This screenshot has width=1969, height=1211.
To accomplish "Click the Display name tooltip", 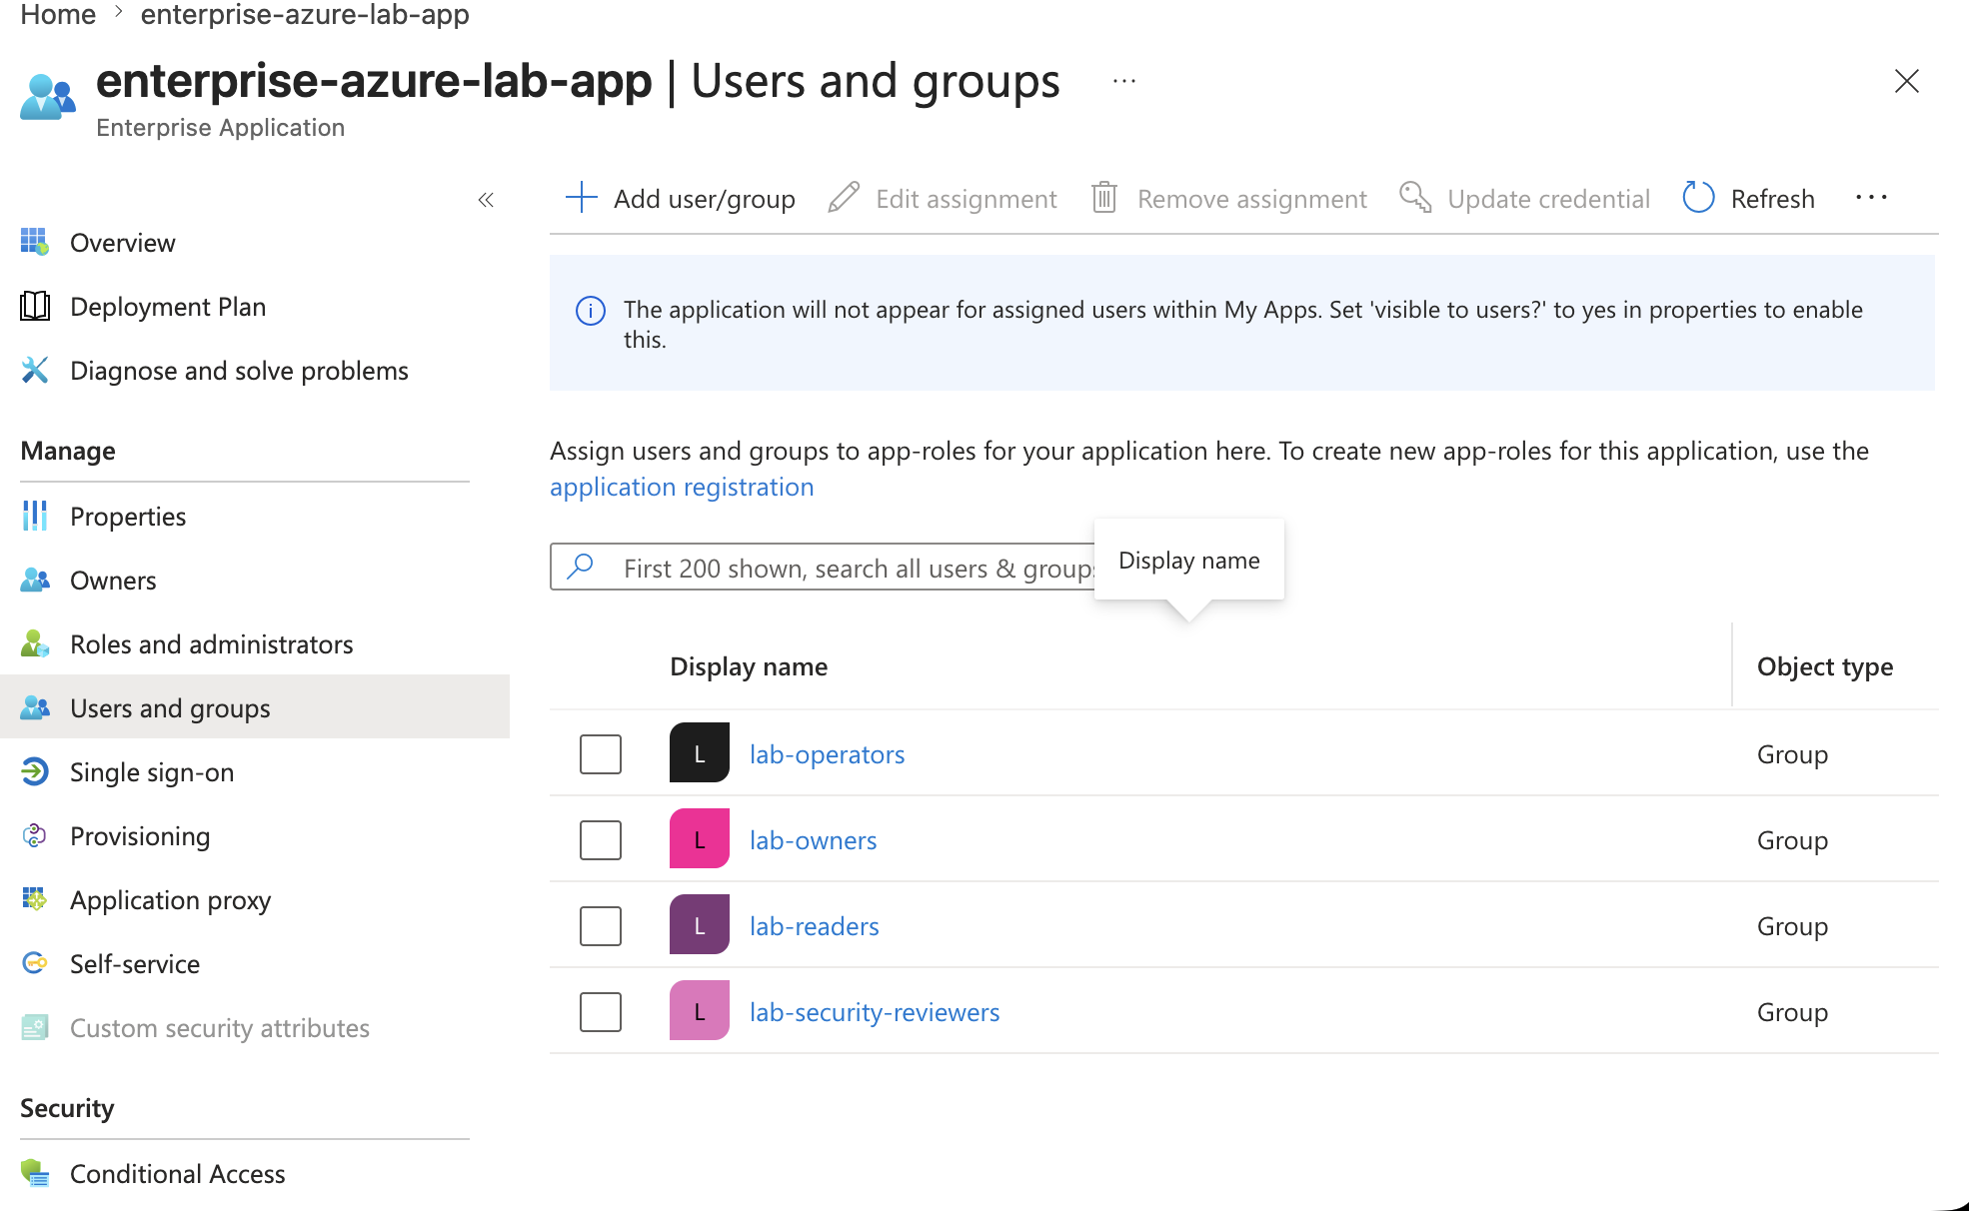I will coord(1188,560).
